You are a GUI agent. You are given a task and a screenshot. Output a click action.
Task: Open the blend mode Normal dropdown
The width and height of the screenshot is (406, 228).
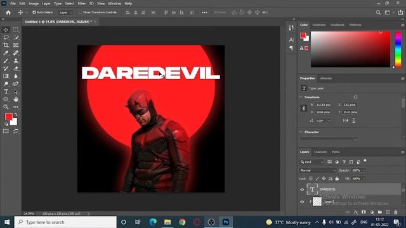[318, 170]
